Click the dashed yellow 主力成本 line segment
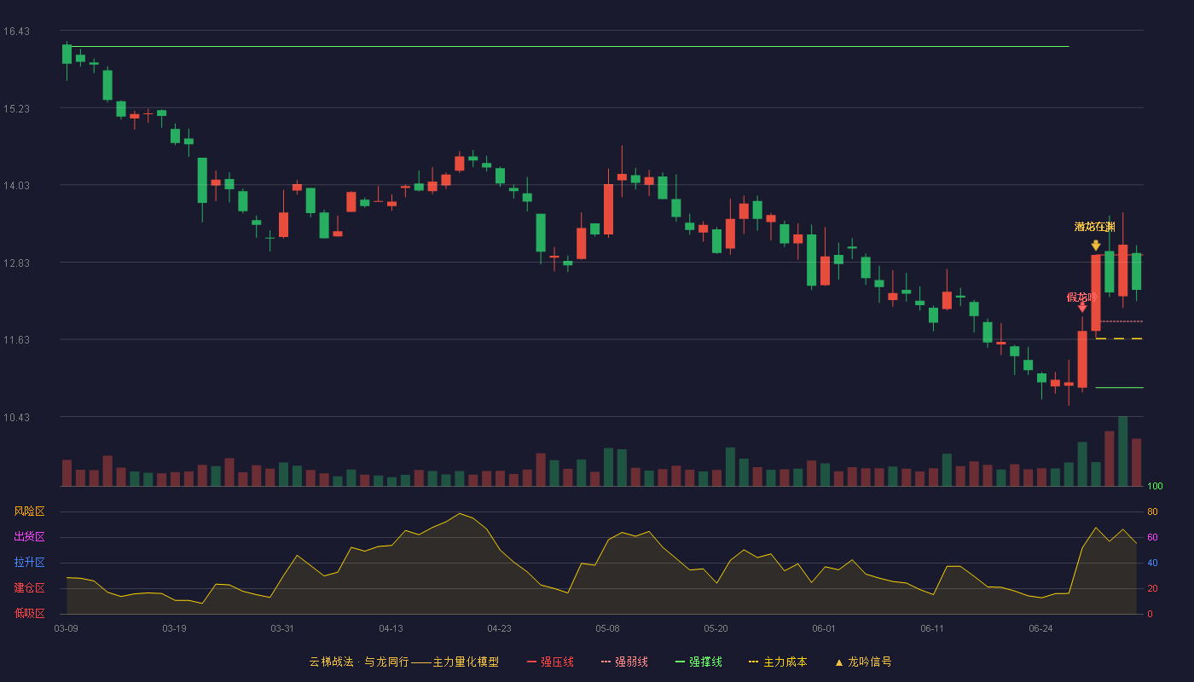The width and height of the screenshot is (1194, 682). tap(1119, 338)
